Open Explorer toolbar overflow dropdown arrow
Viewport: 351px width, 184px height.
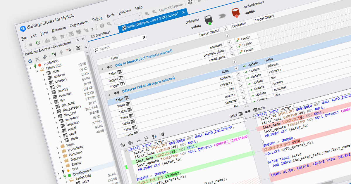coord(86,47)
